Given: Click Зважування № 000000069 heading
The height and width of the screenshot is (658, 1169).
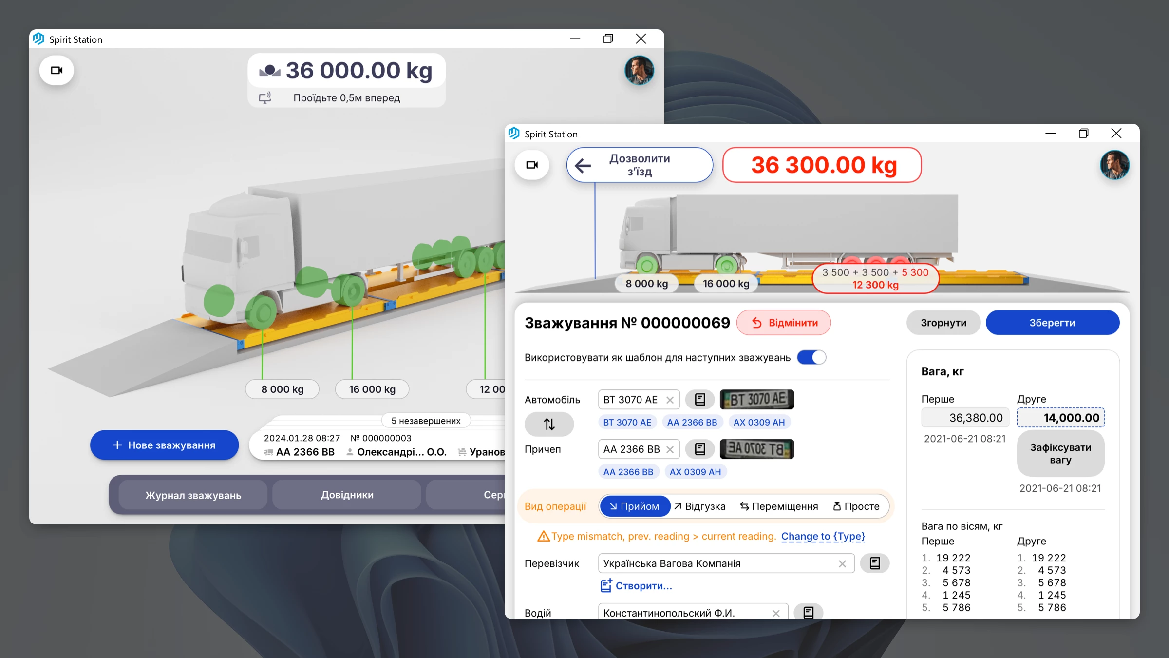Looking at the screenshot, I should [x=627, y=323].
